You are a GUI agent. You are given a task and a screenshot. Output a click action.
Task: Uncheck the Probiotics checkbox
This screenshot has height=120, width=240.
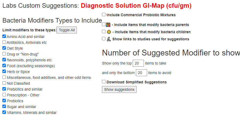coord(4,101)
